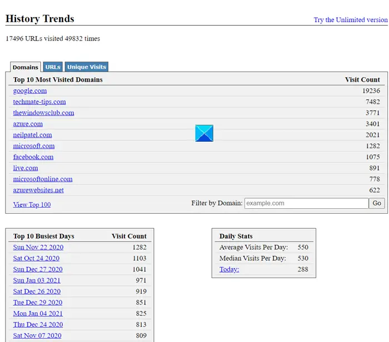Click the Top 10 Most Visited Domains header
Image resolution: width=389 pixels, height=342 pixels.
[x=58, y=79]
